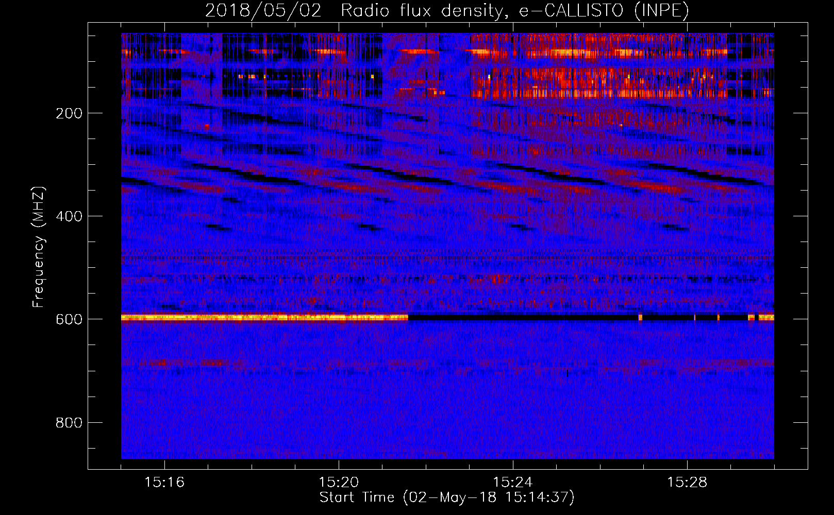This screenshot has width=834, height=515.
Task: Click the 'Start Time (02-May-18 15:14:37)' label
Action: coord(447,497)
